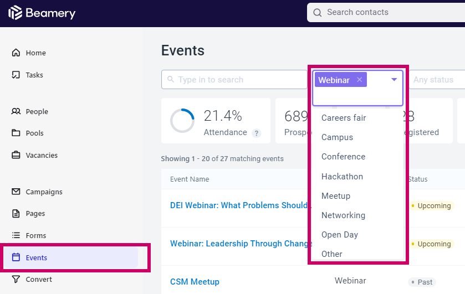Click the Type in to search field
The image size is (465, 294).
(x=234, y=79)
